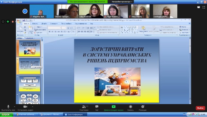Screen dimensions: 207x117
Task: Open the Анимация ribbon tab
Action: [54, 24]
